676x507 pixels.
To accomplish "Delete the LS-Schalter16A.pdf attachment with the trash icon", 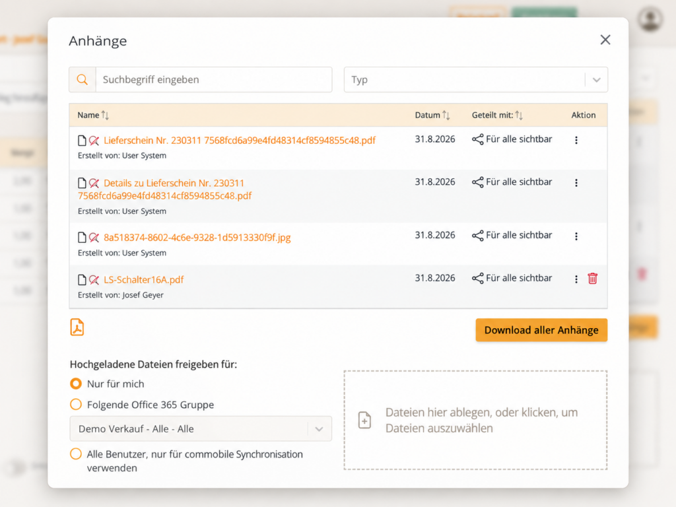I will click(x=592, y=279).
